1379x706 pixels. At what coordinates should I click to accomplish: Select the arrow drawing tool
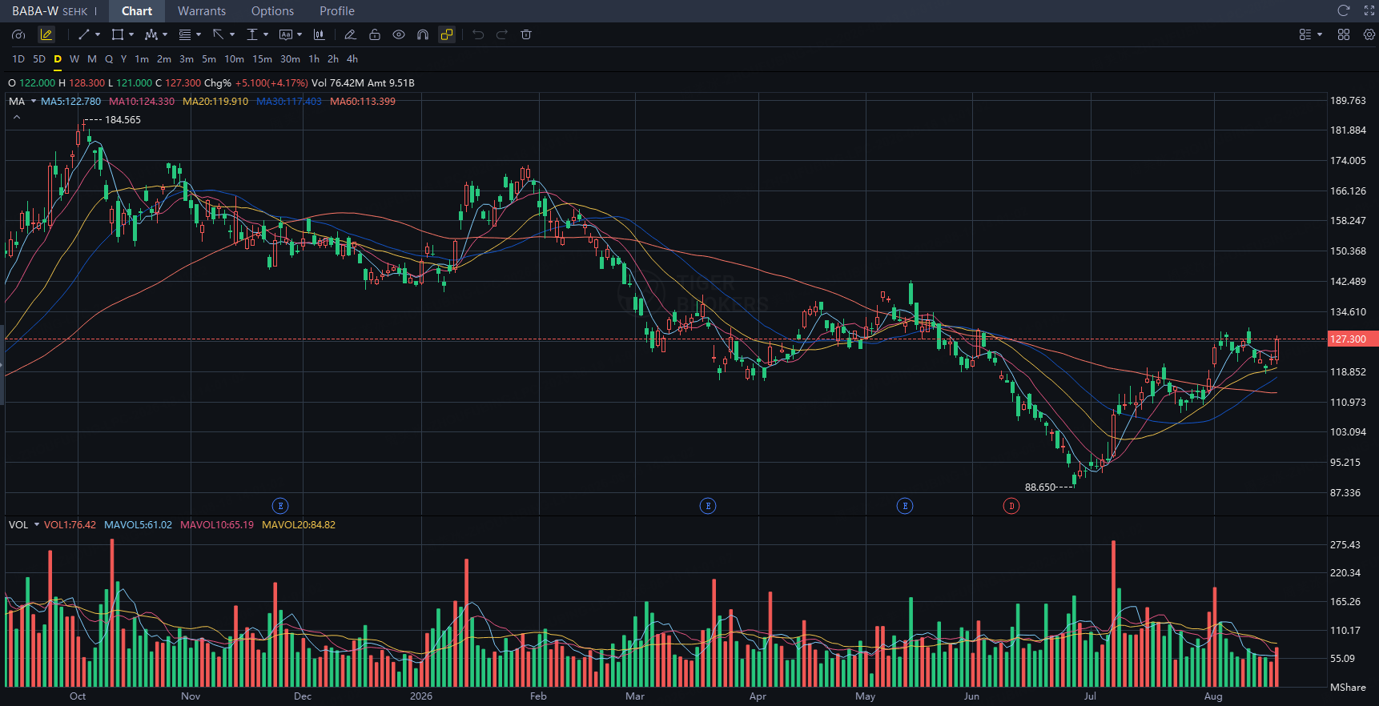(218, 34)
